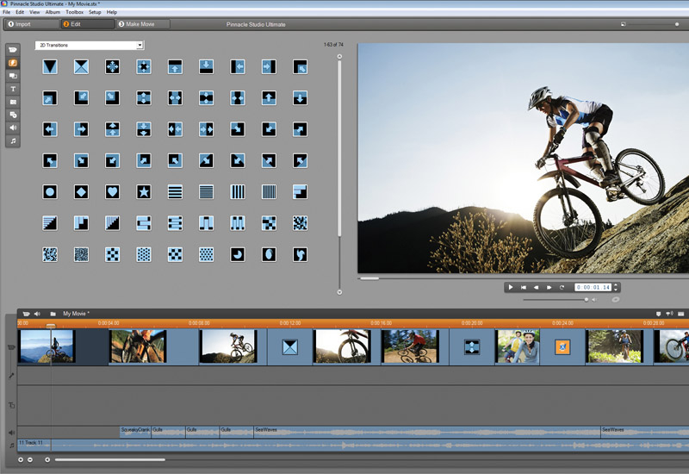Toggle loop playback in preview
Image resolution: width=689 pixels, height=474 pixels.
562,287
